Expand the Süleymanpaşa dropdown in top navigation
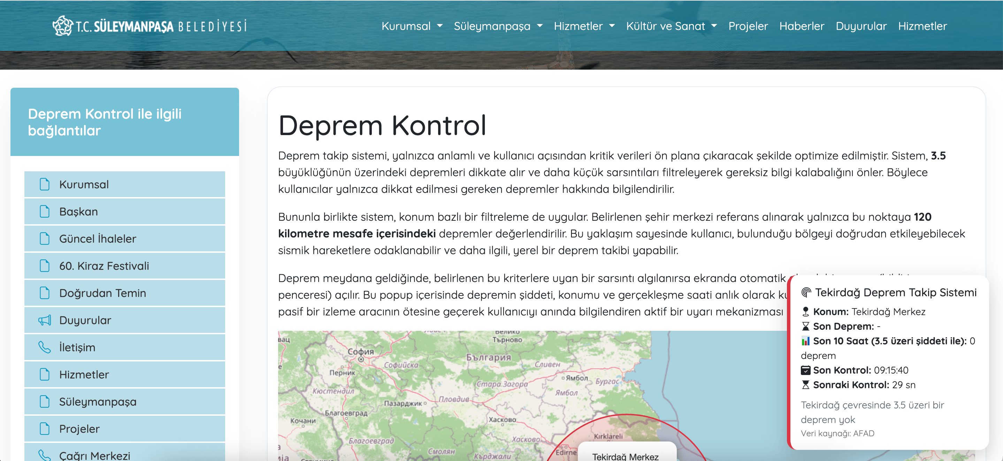This screenshot has width=1003, height=461. point(498,26)
